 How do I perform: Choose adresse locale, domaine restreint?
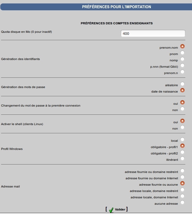pos(182,190)
